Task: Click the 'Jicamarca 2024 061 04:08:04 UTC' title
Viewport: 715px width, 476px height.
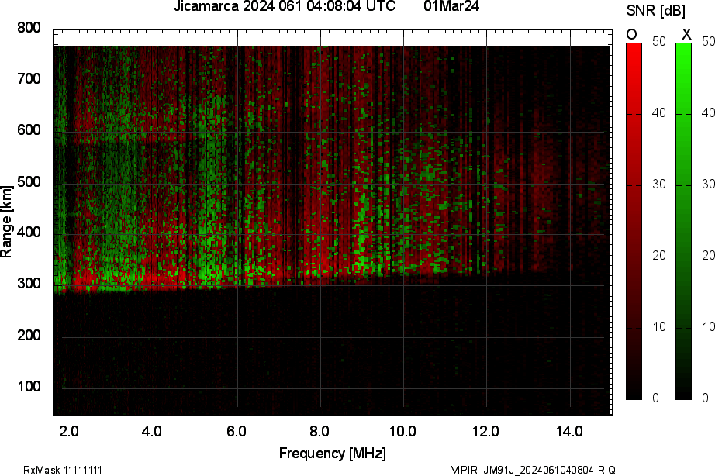Action: [285, 7]
